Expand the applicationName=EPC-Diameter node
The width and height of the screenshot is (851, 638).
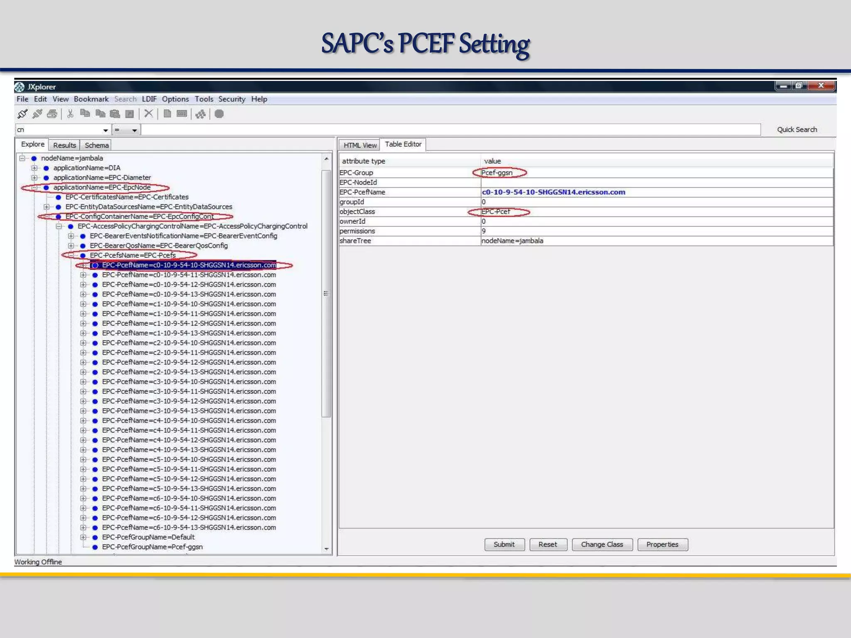click(34, 178)
